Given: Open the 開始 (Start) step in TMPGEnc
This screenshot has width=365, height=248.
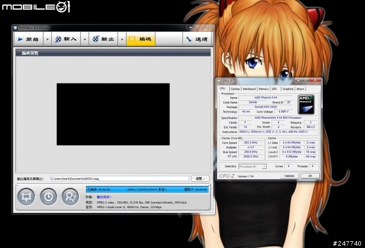Looking at the screenshot, I should coord(29,39).
